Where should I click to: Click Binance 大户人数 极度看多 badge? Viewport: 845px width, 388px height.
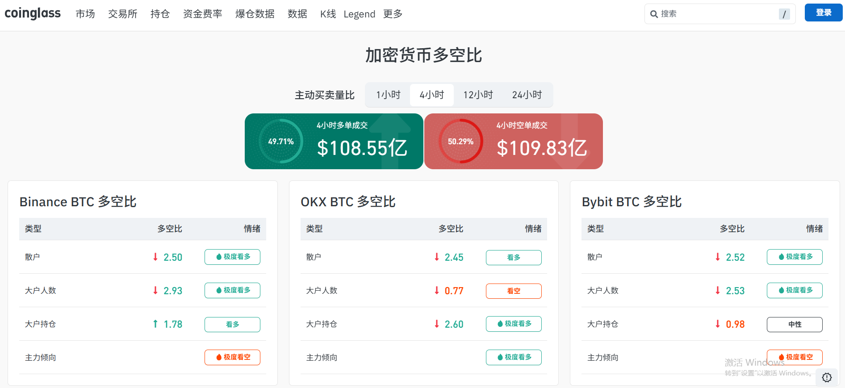232,290
